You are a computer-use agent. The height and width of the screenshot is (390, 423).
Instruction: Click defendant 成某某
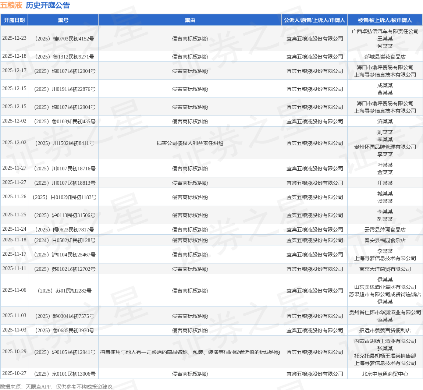(x=385, y=86)
